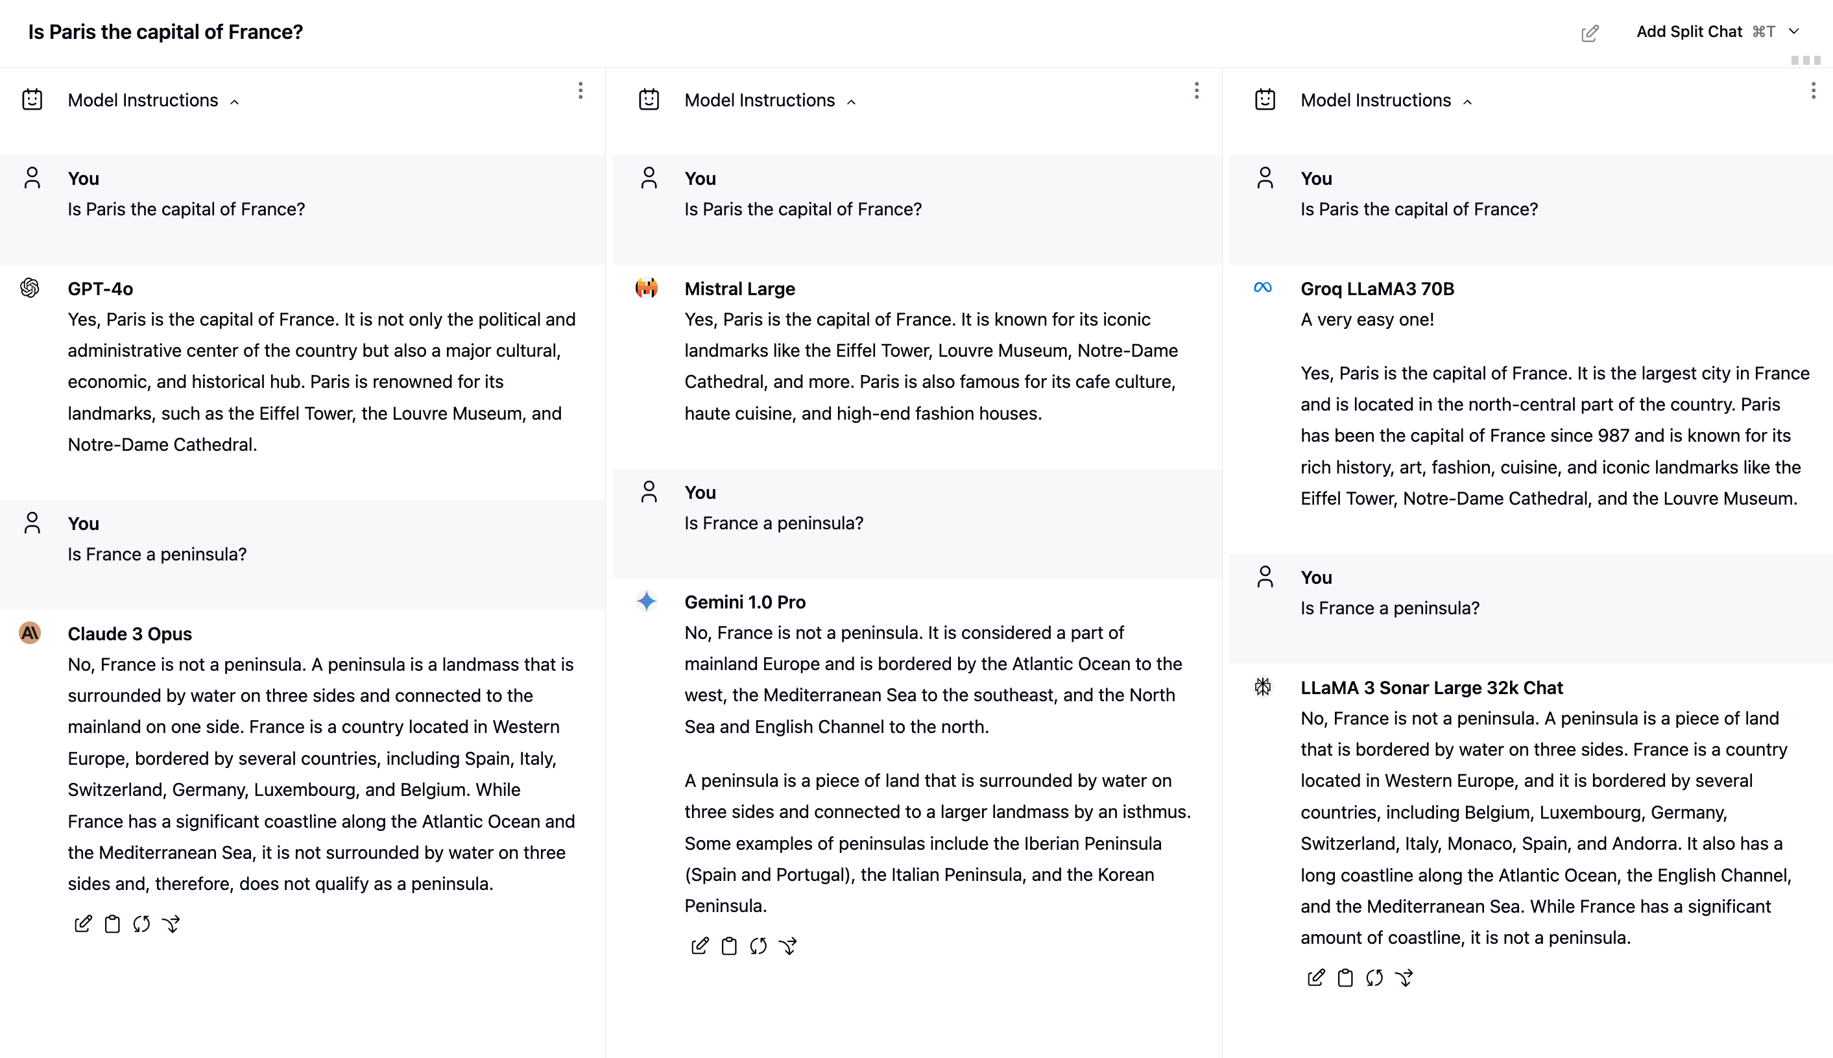Image resolution: width=1833 pixels, height=1058 pixels.
Task: Click the new chat edit icon in header
Action: click(x=1589, y=32)
